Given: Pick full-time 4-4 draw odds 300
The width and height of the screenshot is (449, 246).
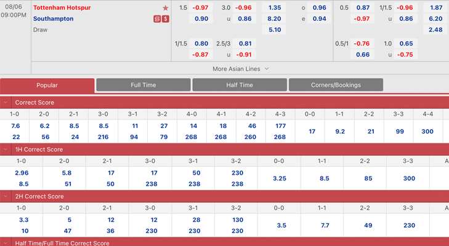Looking at the screenshot, I should [427, 131].
